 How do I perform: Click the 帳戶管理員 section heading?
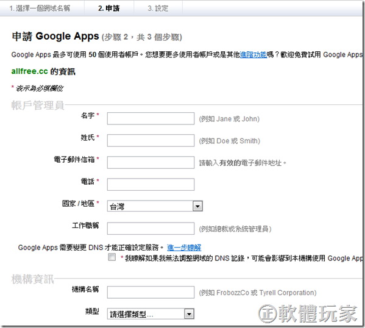[38, 105]
